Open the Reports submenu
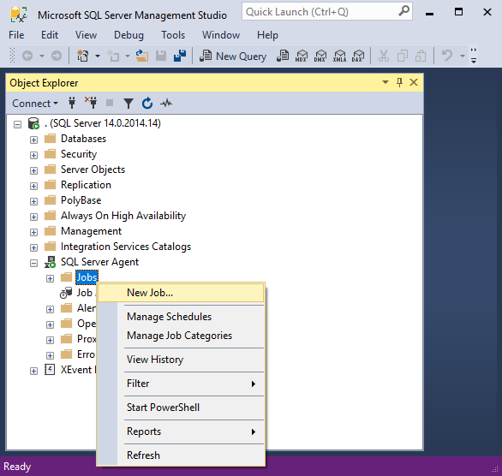The image size is (502, 476). [x=181, y=431]
